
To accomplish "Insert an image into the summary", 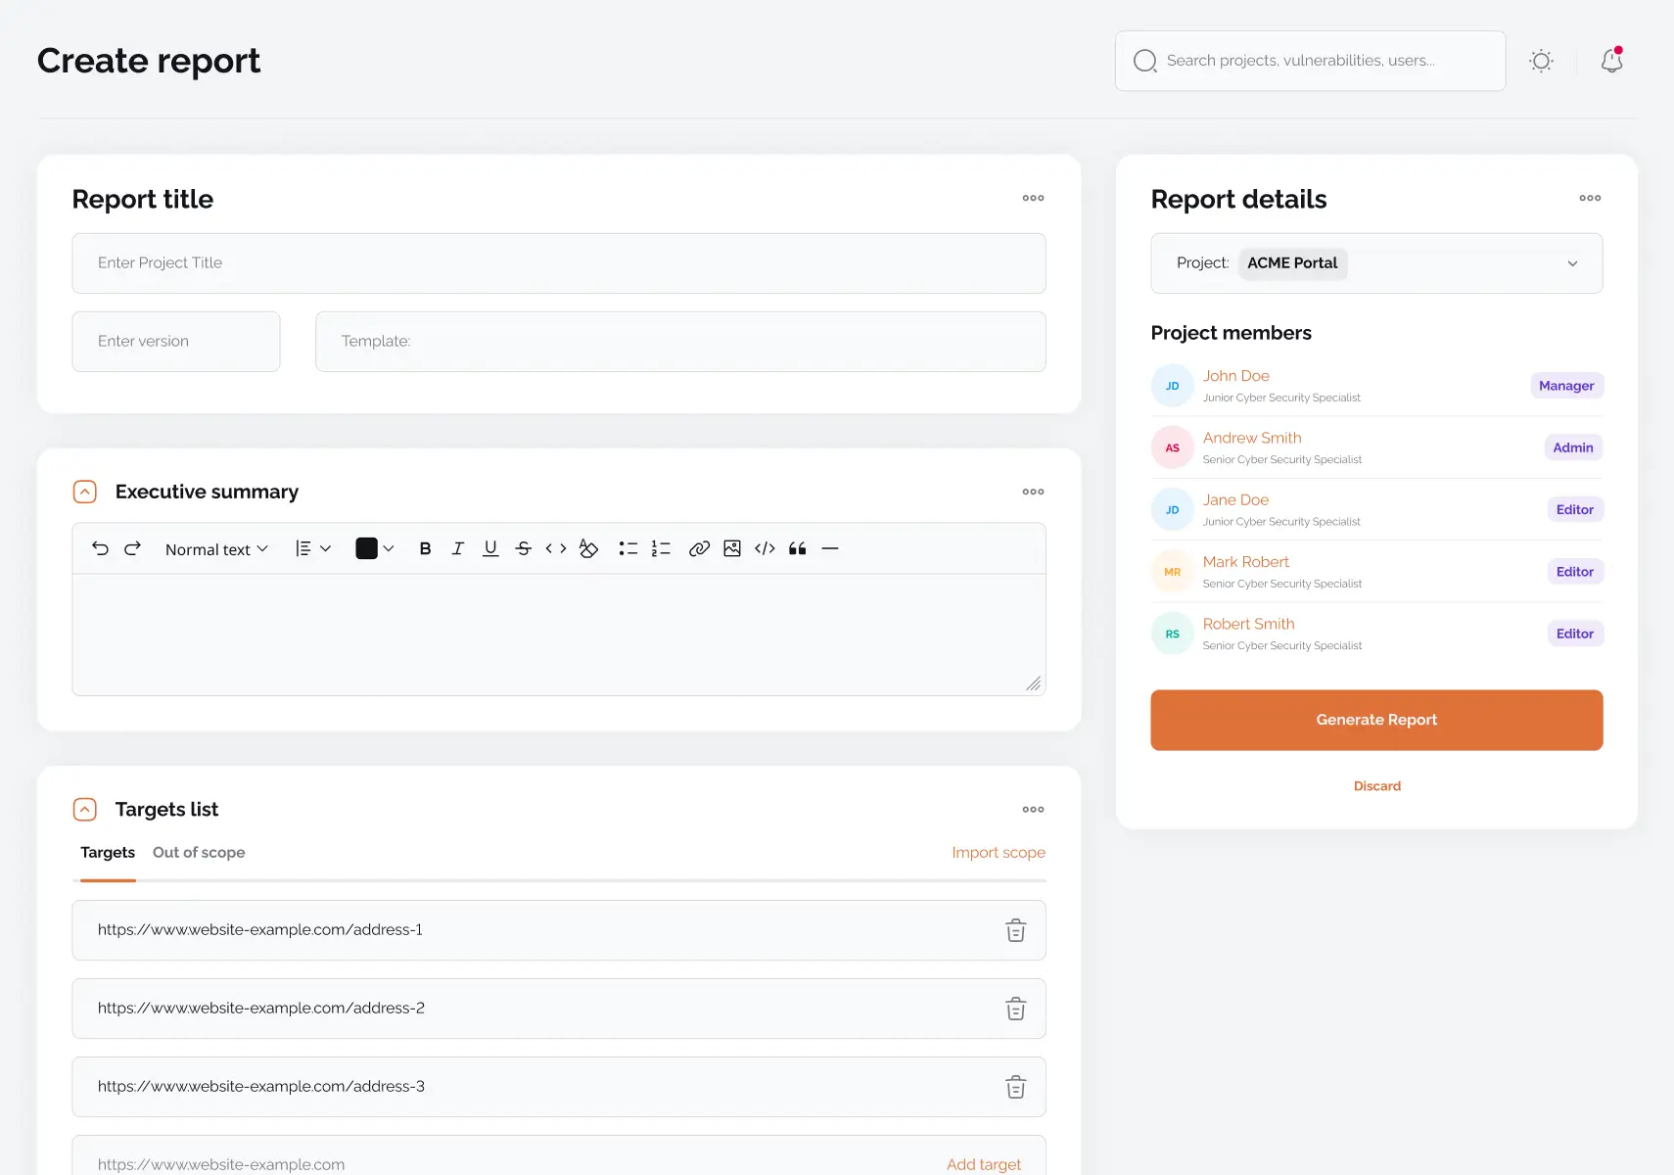I will pyautogui.click(x=732, y=548).
